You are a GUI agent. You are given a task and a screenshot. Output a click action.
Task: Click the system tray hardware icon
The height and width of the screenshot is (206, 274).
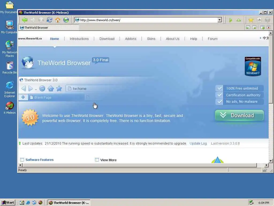pos(251,203)
